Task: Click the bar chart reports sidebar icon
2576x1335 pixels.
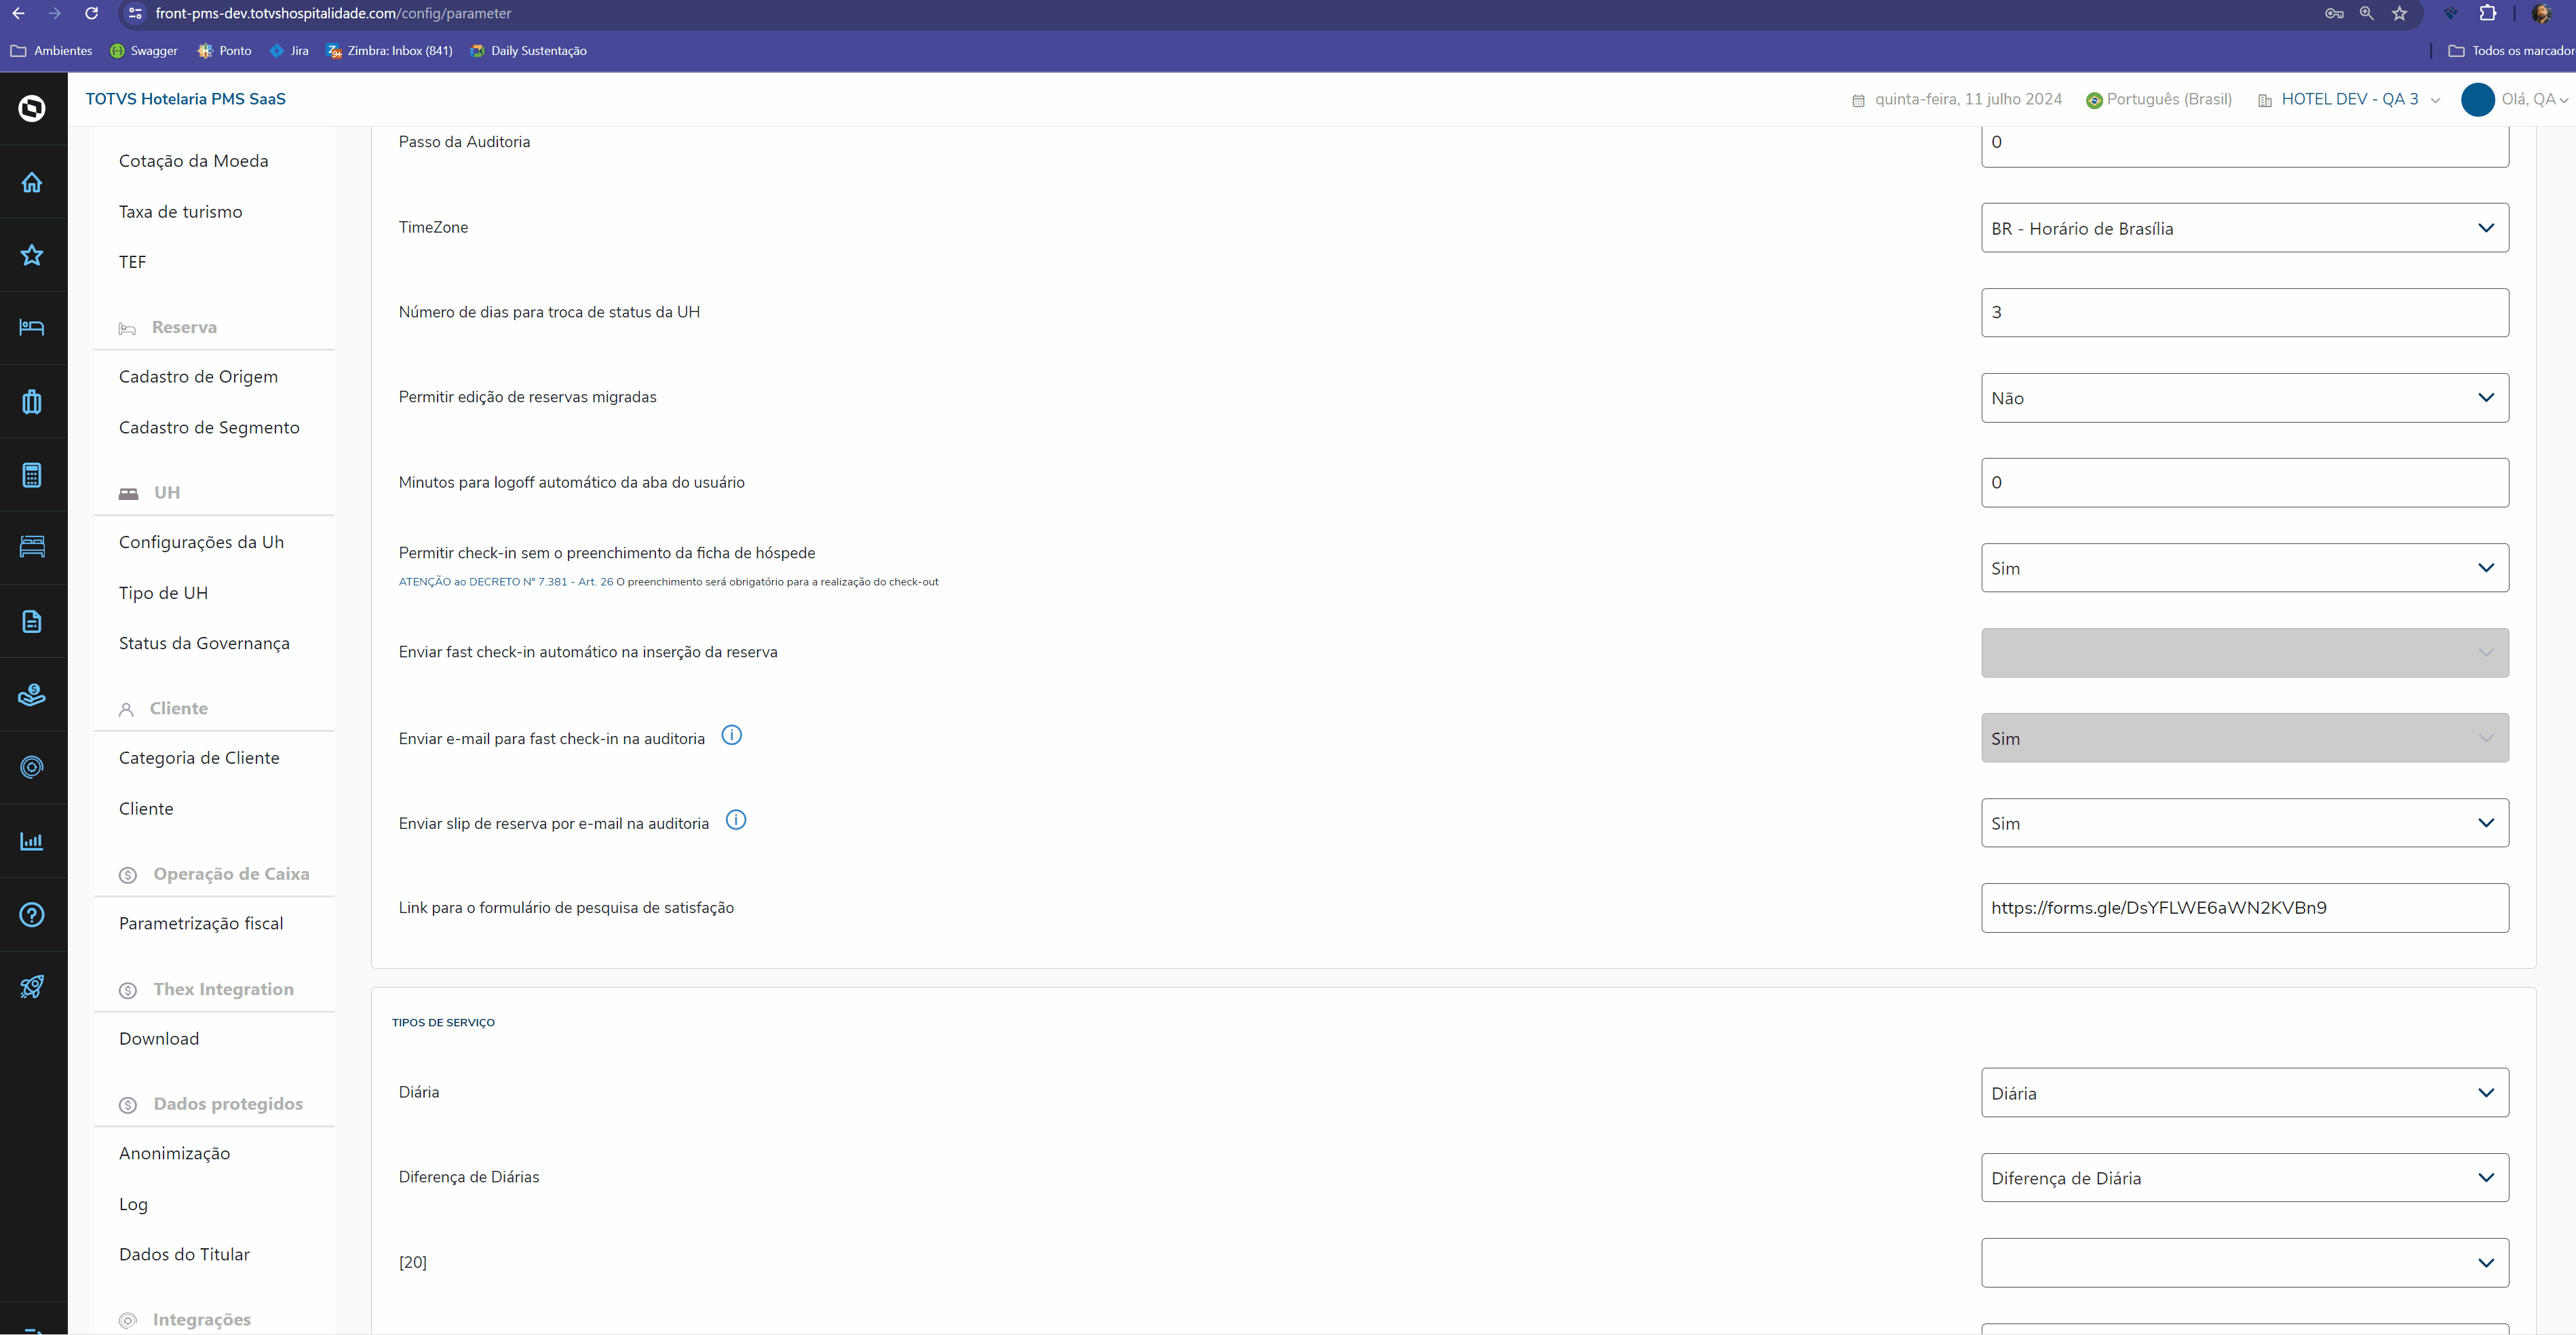Action: click(x=32, y=841)
